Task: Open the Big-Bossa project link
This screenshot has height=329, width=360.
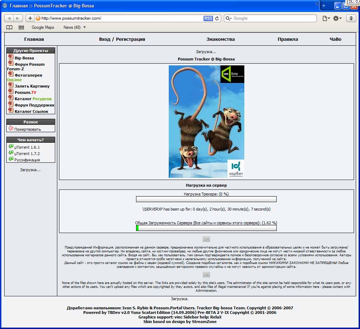Action: (24, 58)
